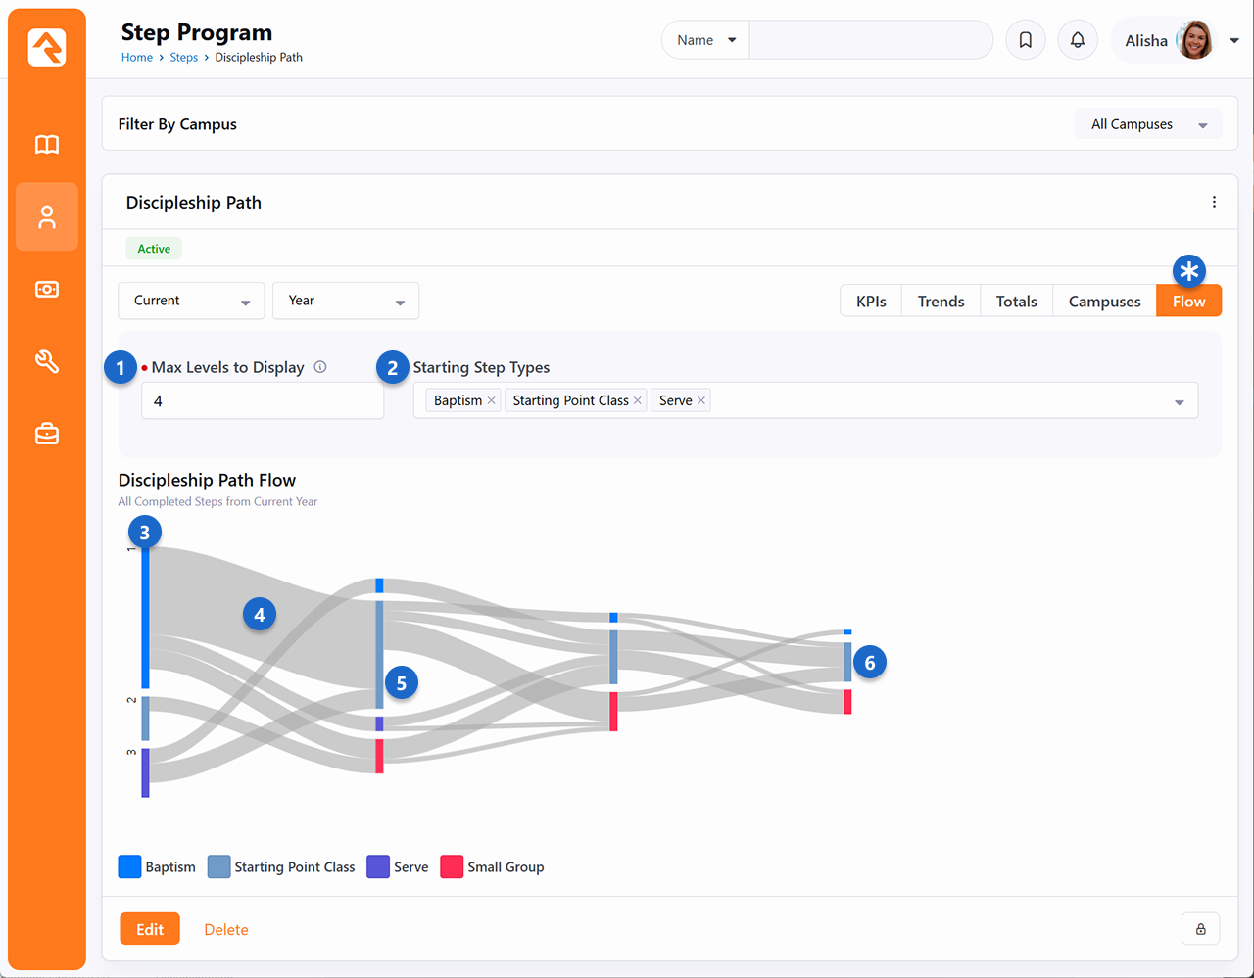Expand the All Campuses dropdown
The height and width of the screenshot is (978, 1254).
(x=1148, y=124)
